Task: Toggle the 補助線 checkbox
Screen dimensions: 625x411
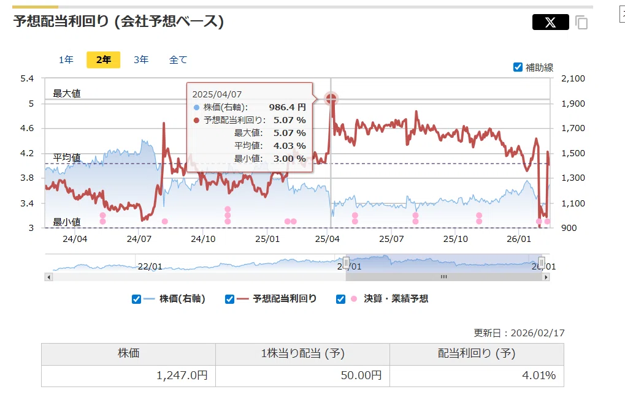Action: point(518,67)
